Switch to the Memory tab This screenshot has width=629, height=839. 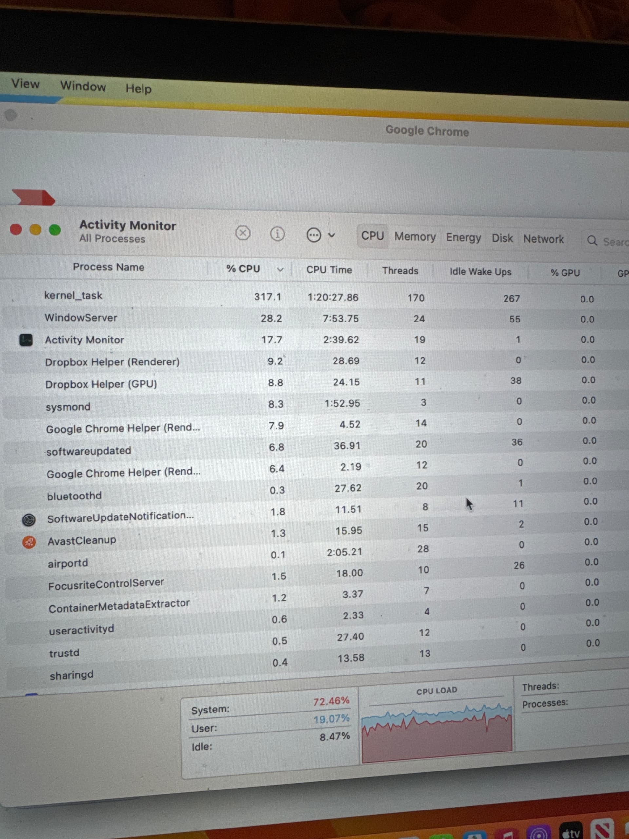click(x=415, y=237)
